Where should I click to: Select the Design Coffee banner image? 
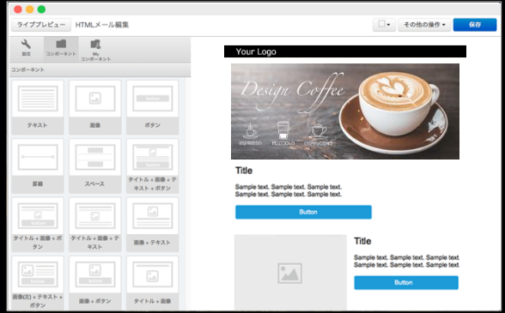point(345,111)
